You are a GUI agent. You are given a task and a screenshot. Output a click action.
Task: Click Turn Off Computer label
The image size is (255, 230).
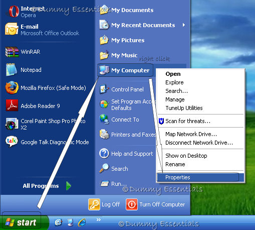tap(162, 204)
